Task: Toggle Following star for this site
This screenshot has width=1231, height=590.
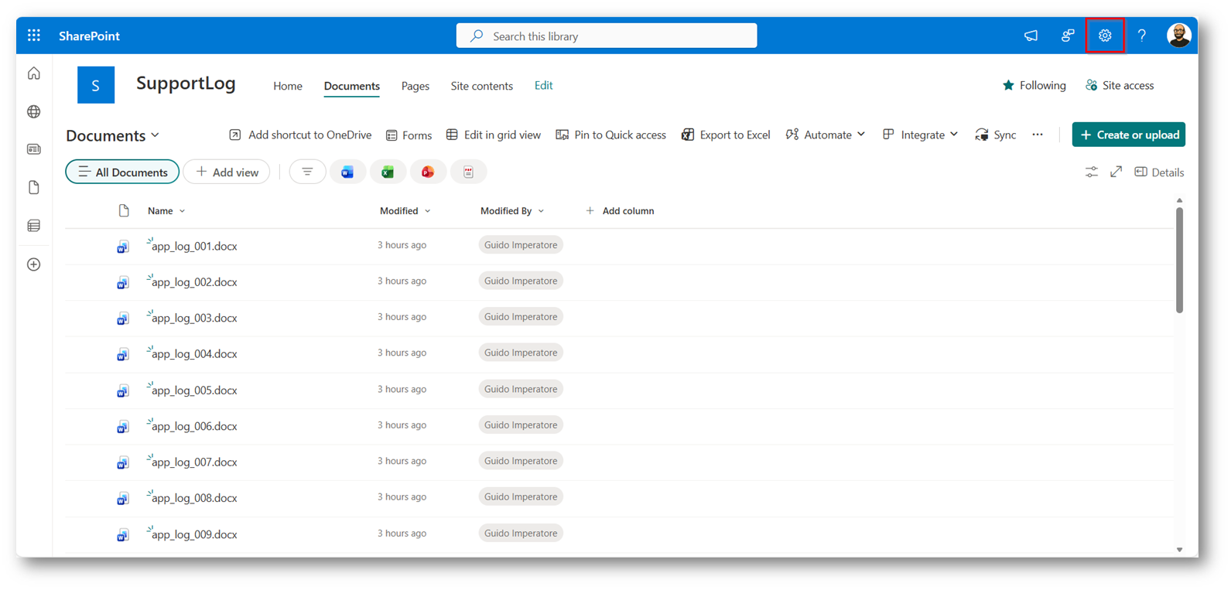Action: 1034,86
